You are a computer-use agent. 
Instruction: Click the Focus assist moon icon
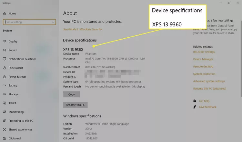[x=5, y=68]
